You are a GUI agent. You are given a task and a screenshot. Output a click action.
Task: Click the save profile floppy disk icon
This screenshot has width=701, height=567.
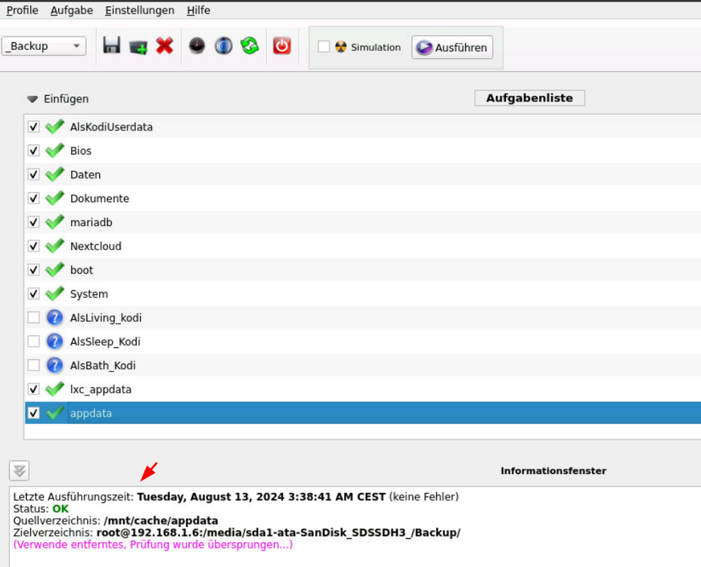(111, 45)
